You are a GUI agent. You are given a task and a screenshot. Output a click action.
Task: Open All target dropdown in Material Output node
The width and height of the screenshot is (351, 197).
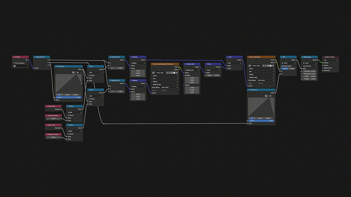coord(331,60)
